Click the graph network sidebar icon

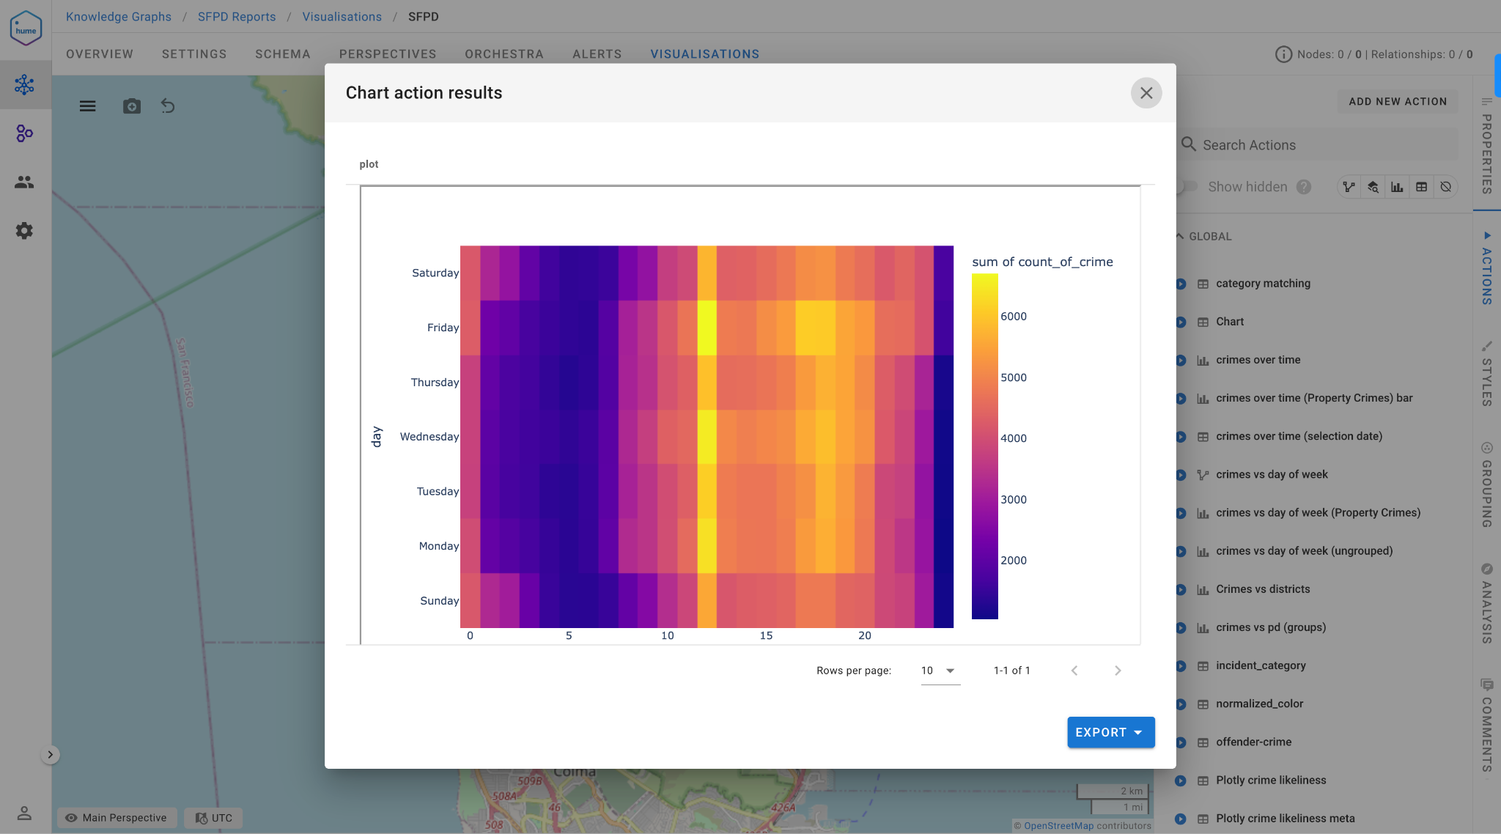pyautogui.click(x=25, y=85)
